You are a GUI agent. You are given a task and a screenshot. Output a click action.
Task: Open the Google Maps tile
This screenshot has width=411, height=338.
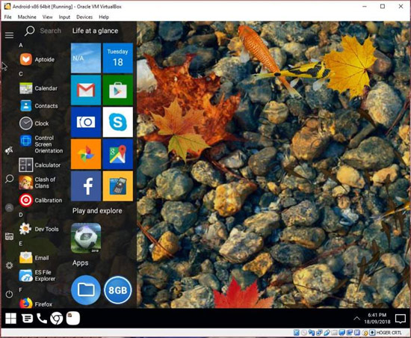[x=118, y=154]
